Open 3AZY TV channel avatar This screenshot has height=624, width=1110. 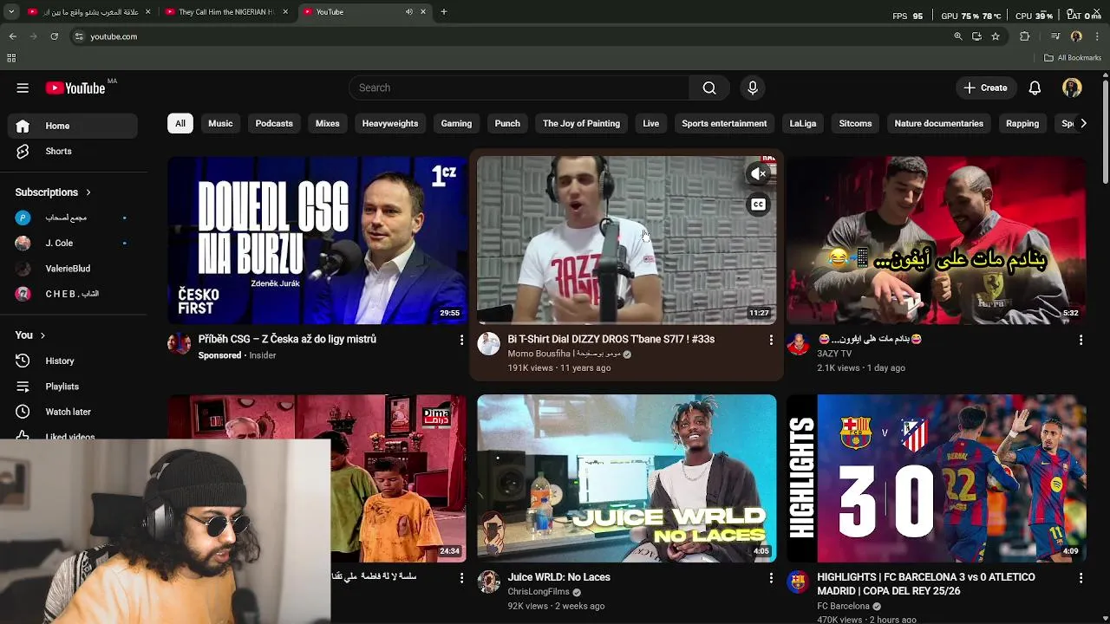(798, 344)
